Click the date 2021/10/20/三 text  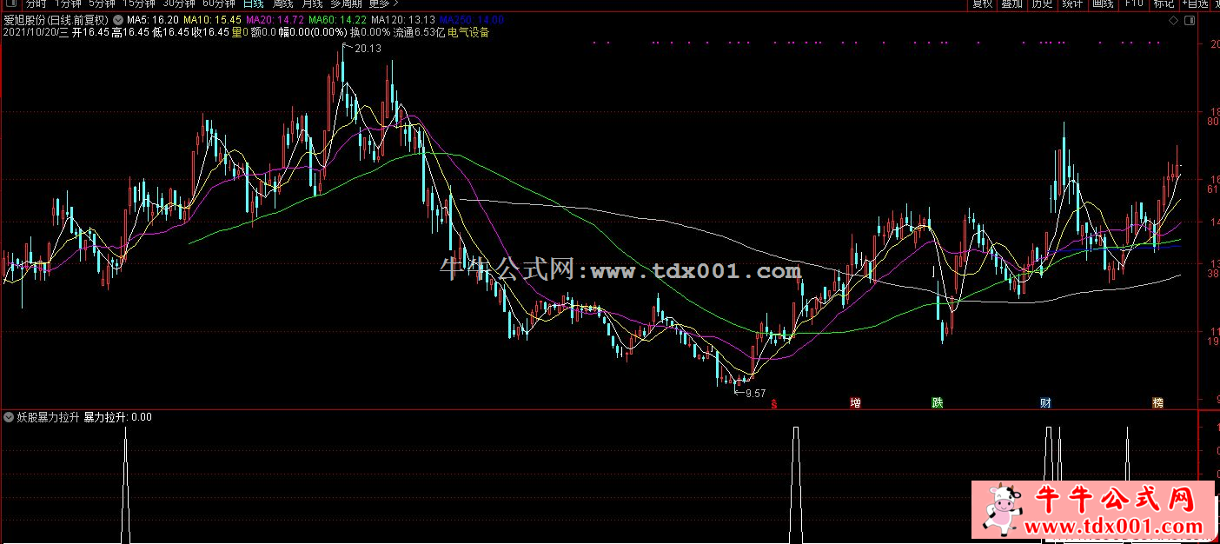36,32
